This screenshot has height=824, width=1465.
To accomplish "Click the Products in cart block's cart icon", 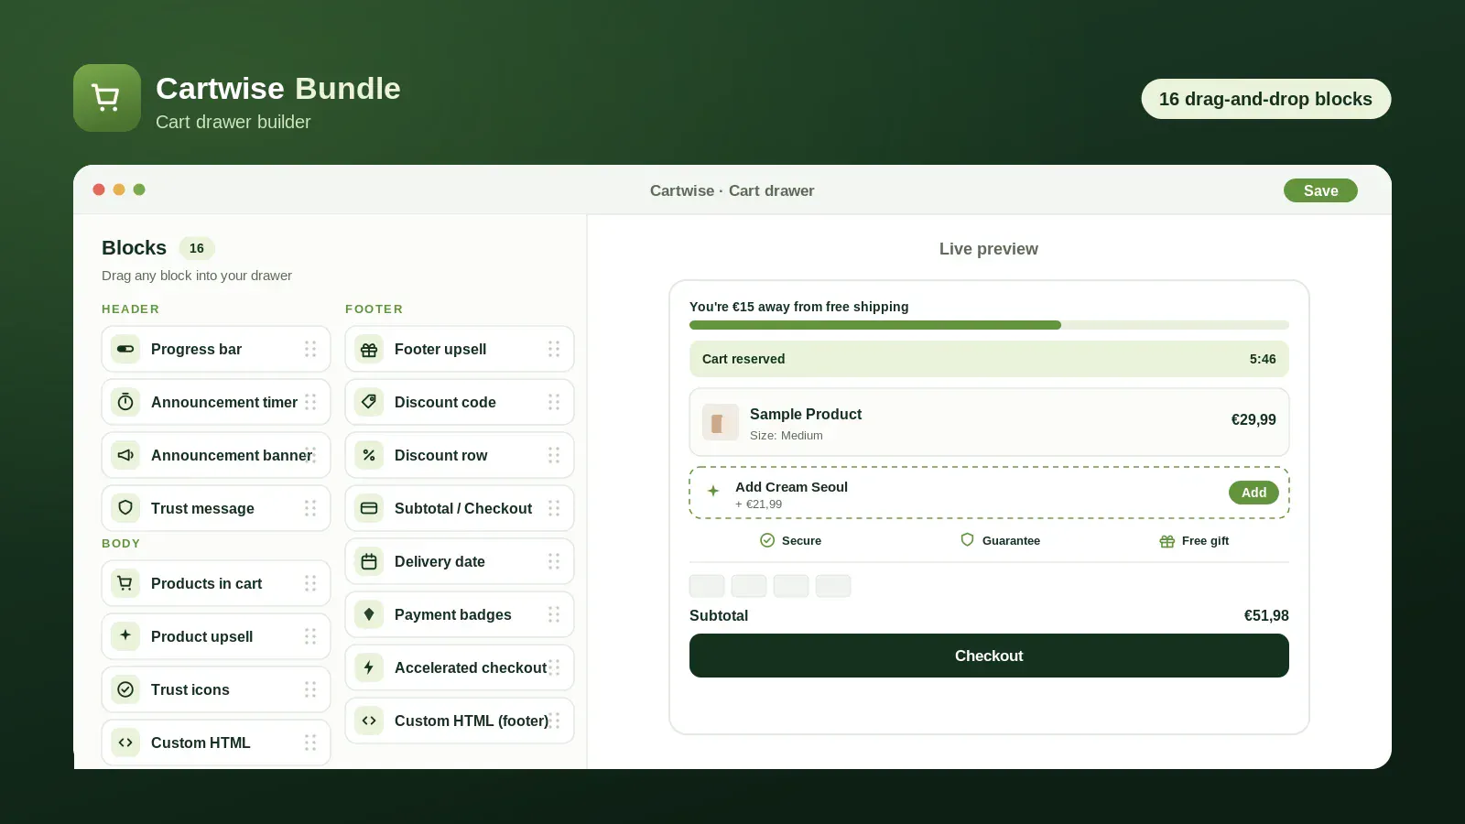I will (x=125, y=583).
